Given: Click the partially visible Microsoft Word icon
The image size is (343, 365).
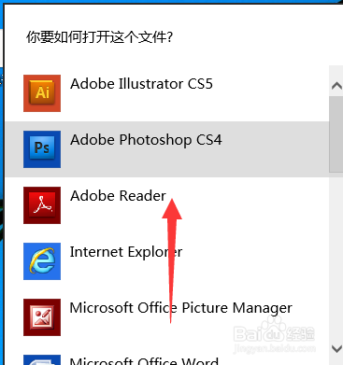Looking at the screenshot, I should coord(42,359).
